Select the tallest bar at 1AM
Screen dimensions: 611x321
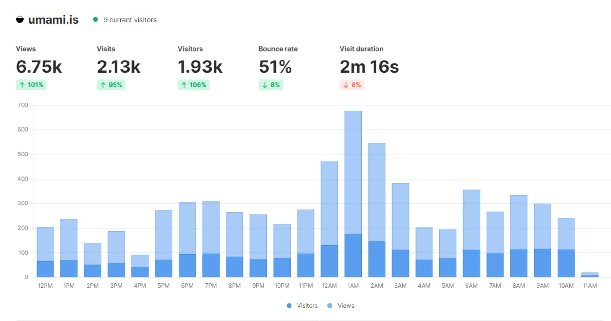click(x=354, y=191)
